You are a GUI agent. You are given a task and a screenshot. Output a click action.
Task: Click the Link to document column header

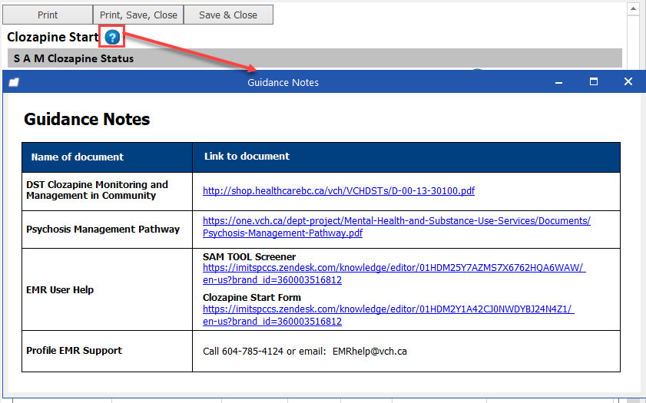pos(247,156)
